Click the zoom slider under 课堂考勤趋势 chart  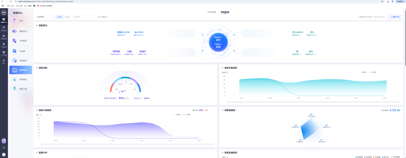[x=312, y=102]
